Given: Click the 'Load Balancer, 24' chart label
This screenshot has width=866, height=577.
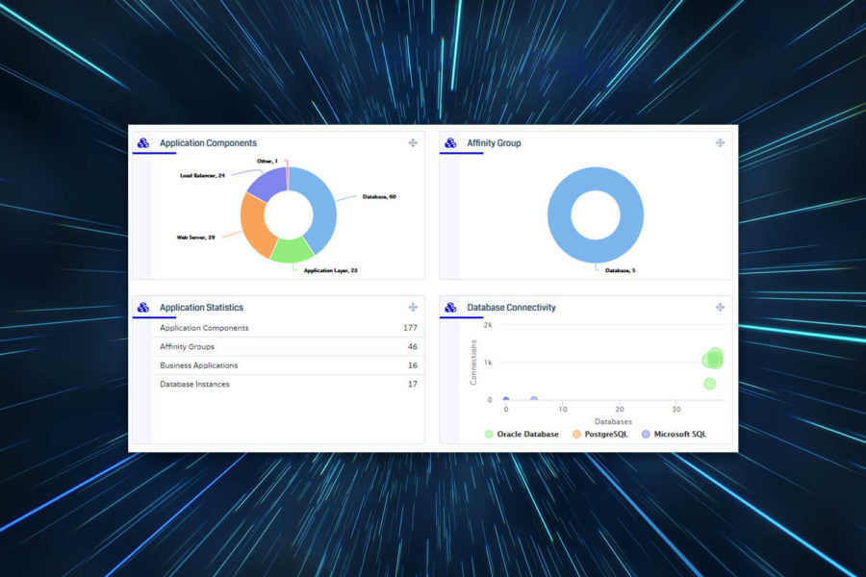Looking at the screenshot, I should 202,176.
